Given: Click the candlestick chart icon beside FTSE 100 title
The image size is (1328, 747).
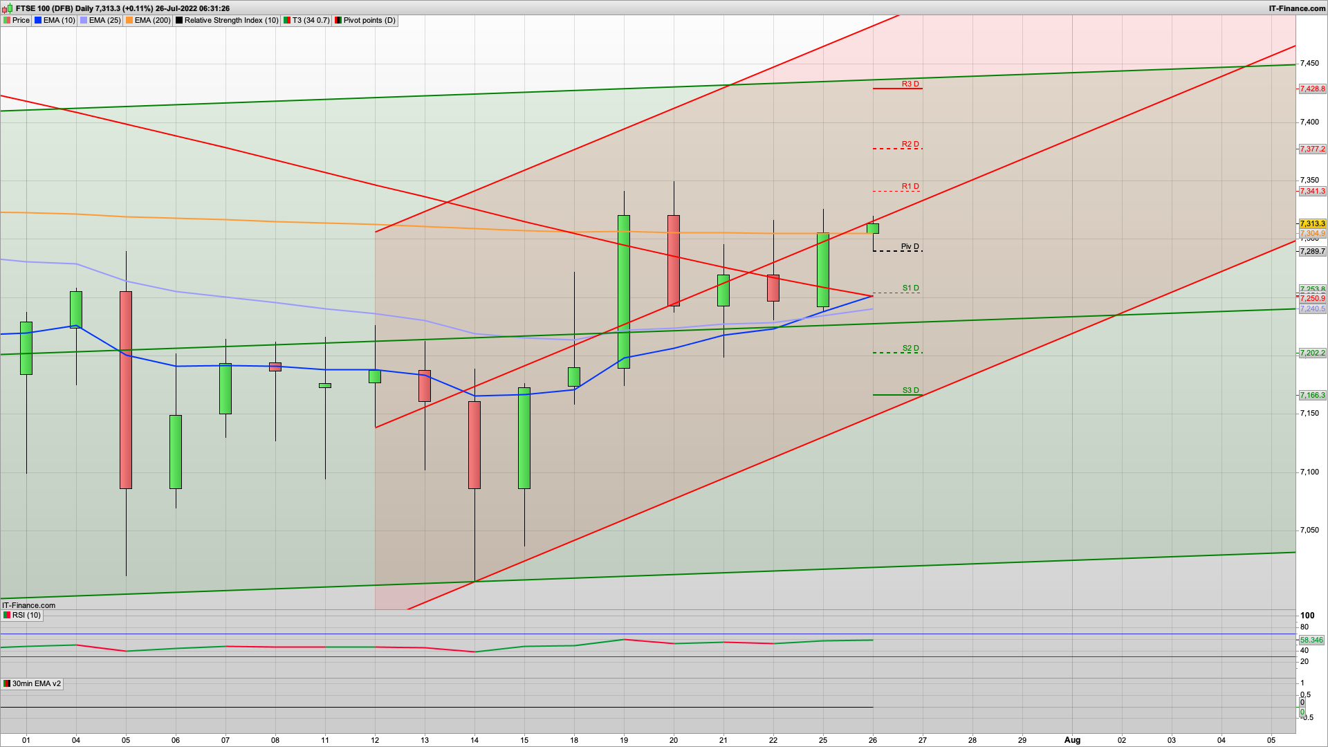Looking at the screenshot, I should coord(7,8).
